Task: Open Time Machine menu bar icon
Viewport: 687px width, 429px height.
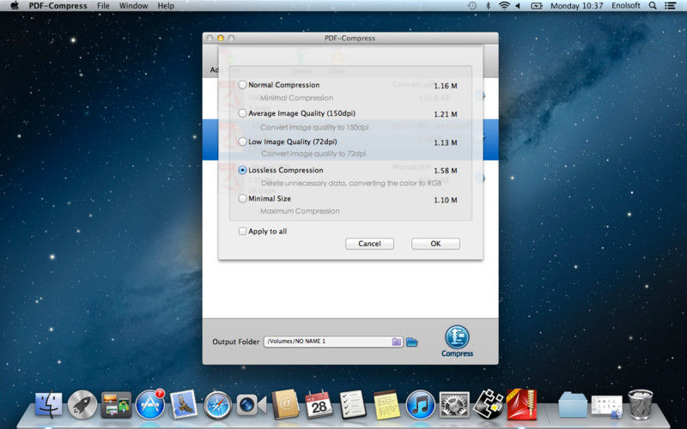Action: [x=472, y=6]
